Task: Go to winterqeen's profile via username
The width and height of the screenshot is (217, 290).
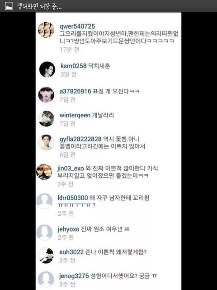Action: (75, 115)
